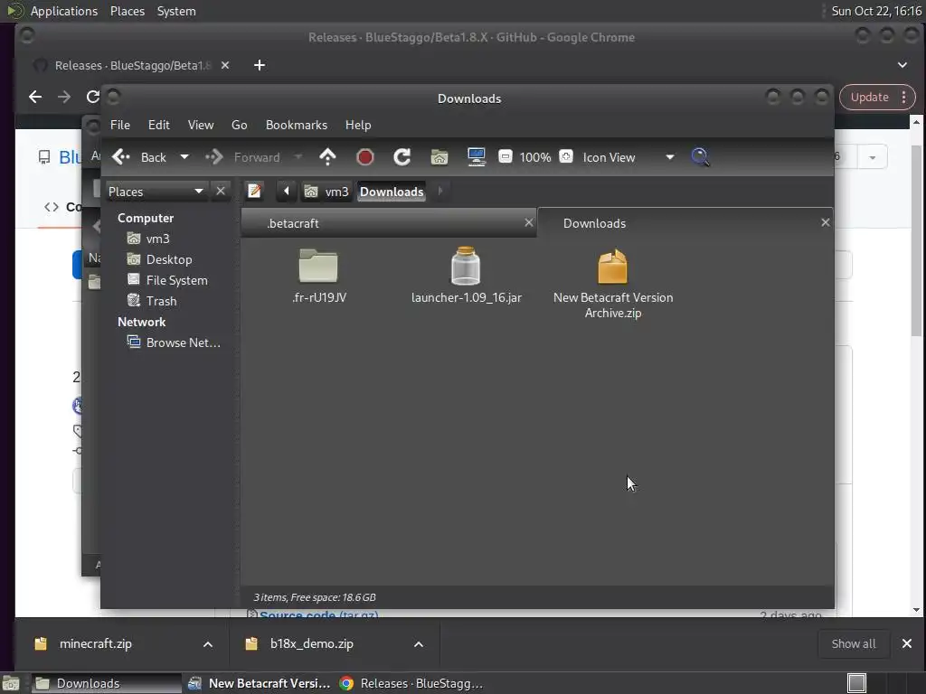Reload the page in Chrome
The width and height of the screenshot is (926, 694).
coord(93,97)
